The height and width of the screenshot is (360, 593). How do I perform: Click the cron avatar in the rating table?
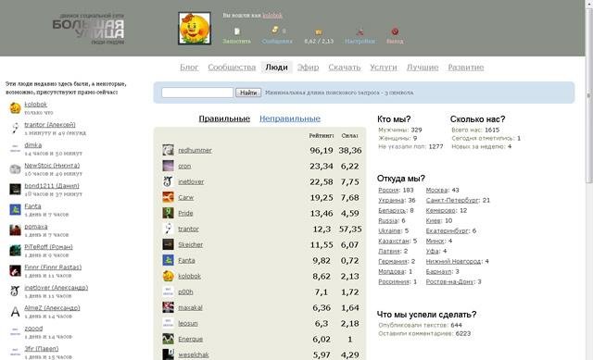click(x=168, y=166)
